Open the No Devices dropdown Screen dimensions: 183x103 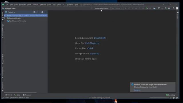pyautogui.click(x=117, y=8)
